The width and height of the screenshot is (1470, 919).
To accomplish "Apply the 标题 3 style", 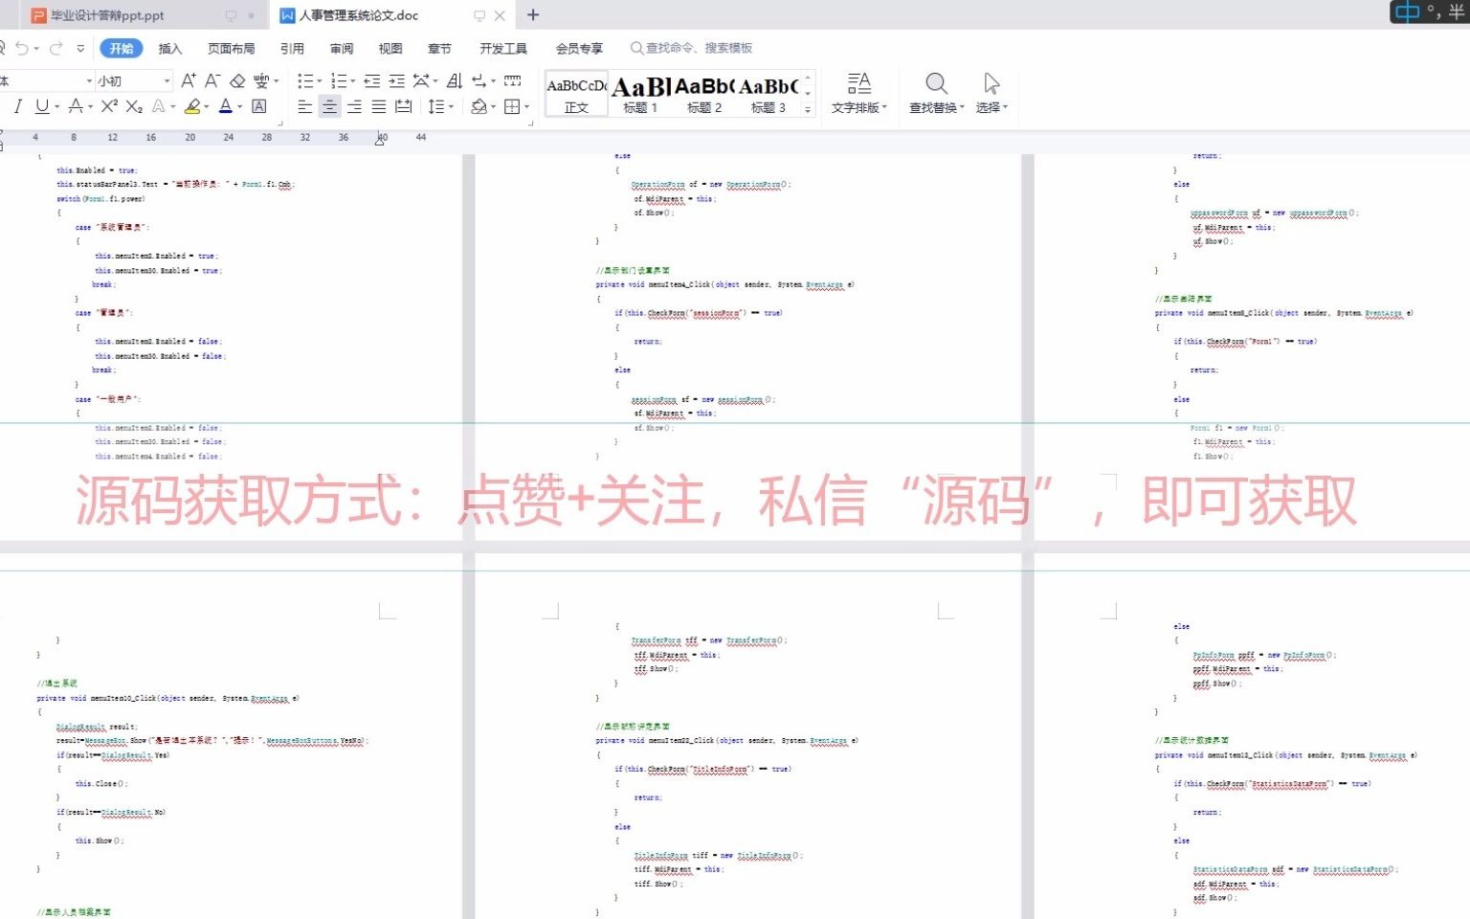I will (768, 94).
